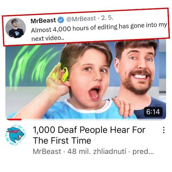
Task: Click the 48 mil. zhliadnutí view count
Action: (x=97, y=151)
